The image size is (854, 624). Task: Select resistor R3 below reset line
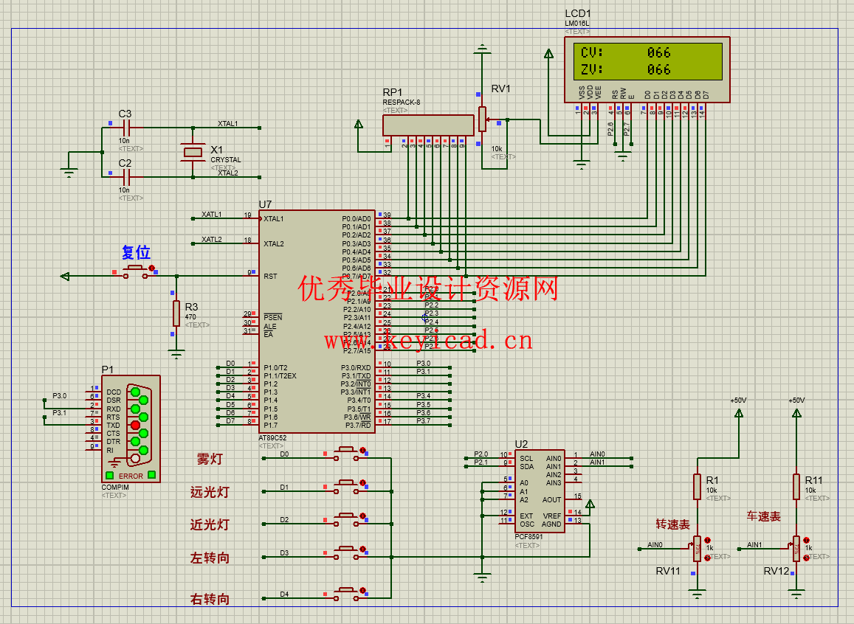coord(176,313)
